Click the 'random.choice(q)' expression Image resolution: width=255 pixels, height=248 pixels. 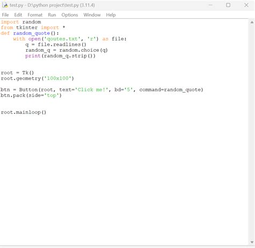click(x=83, y=50)
